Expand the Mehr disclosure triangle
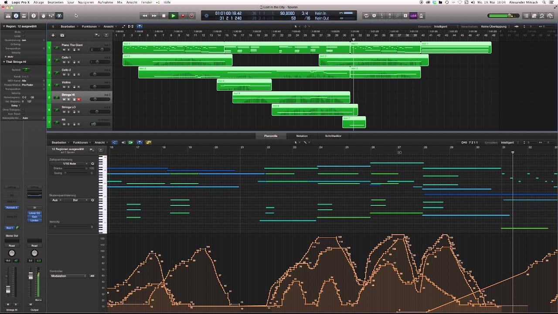 coord(6,57)
